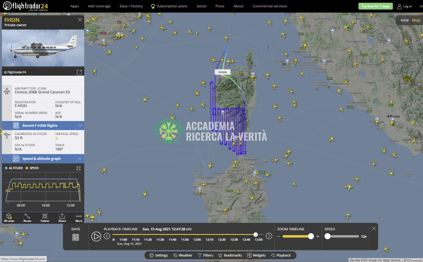This screenshot has width=423, height=262.
Task: Collapse the Speed & altitude graph section
Action: [x=80, y=159]
